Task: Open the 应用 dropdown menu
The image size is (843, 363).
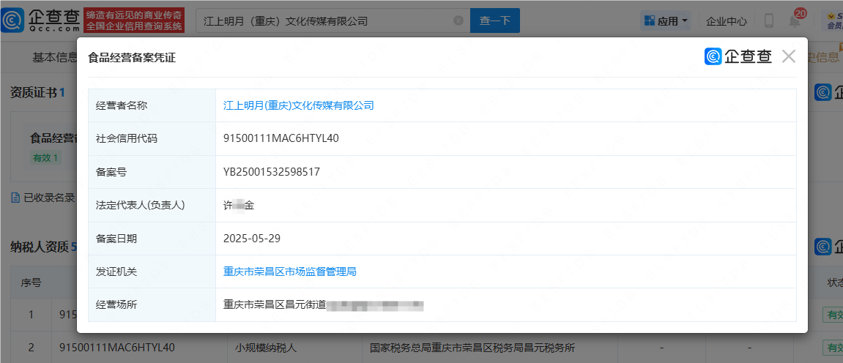Action: tap(666, 21)
